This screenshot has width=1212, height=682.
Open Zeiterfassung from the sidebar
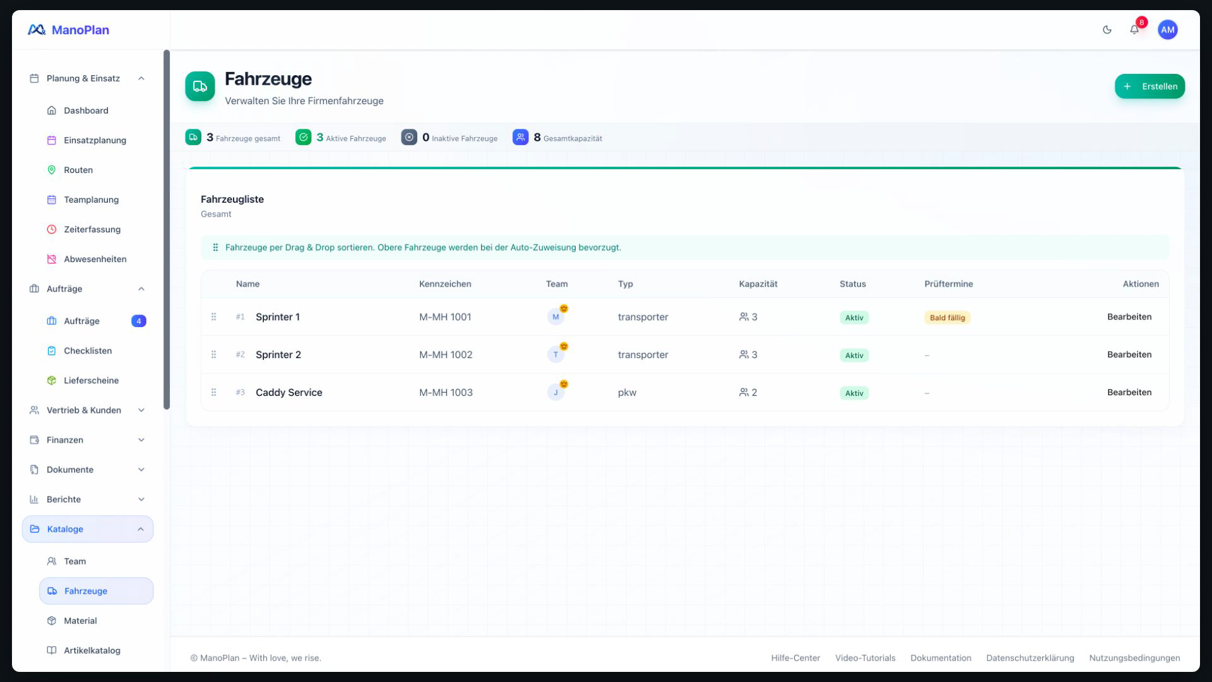pos(96,229)
